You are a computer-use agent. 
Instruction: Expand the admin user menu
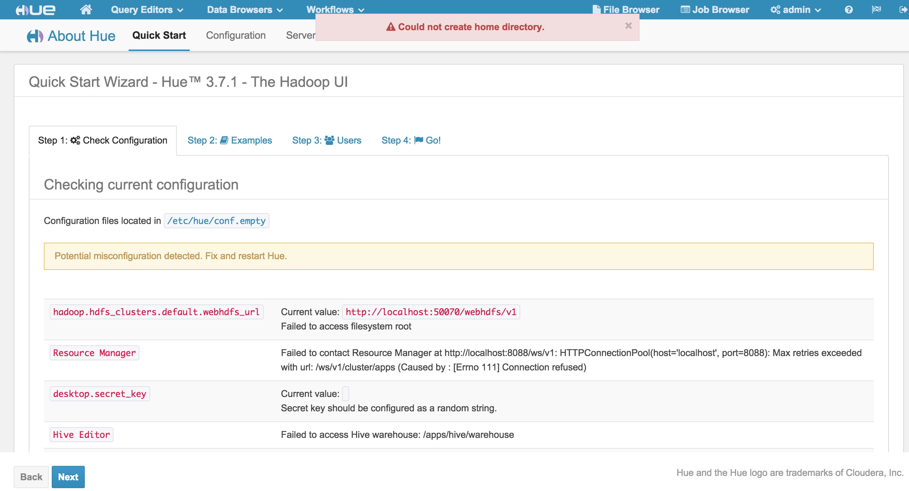(x=796, y=10)
